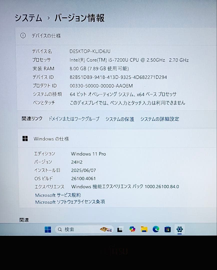
Task: Launch Microsoft Edge from the taskbar
Action: 156,229
